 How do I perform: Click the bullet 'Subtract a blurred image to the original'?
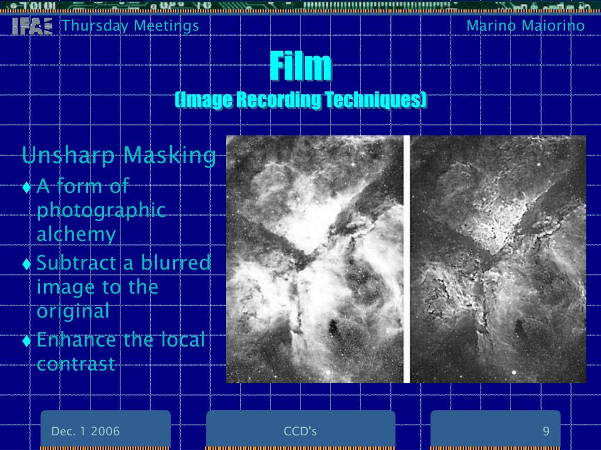123,287
